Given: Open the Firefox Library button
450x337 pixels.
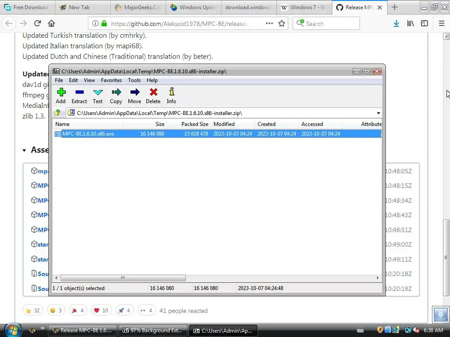Looking at the screenshot, I should pyautogui.click(x=410, y=23).
